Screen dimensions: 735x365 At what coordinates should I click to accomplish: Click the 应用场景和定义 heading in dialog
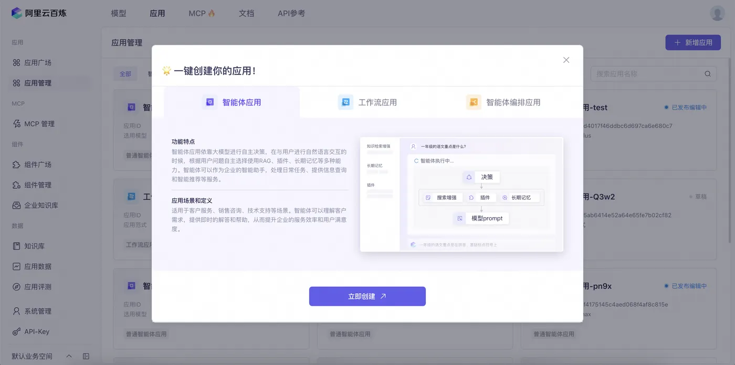[193, 200]
